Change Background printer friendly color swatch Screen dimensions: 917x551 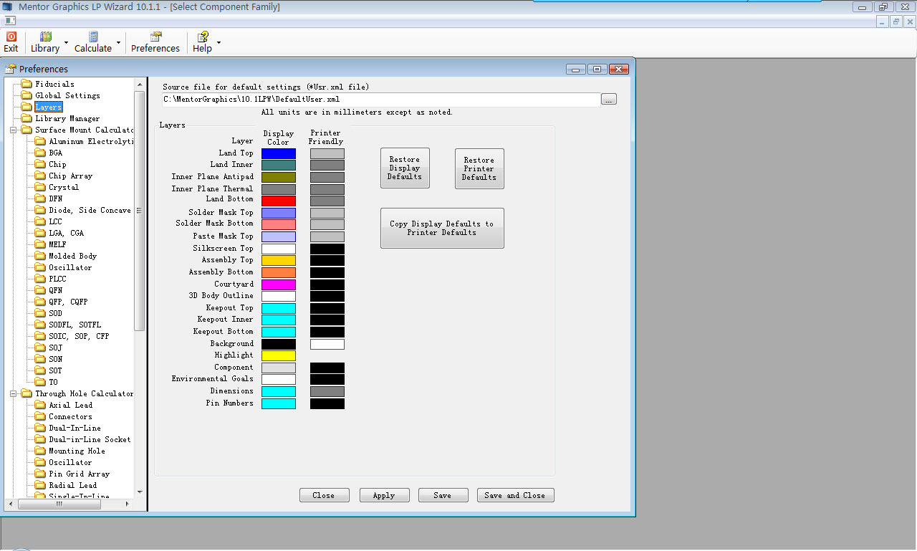(327, 344)
